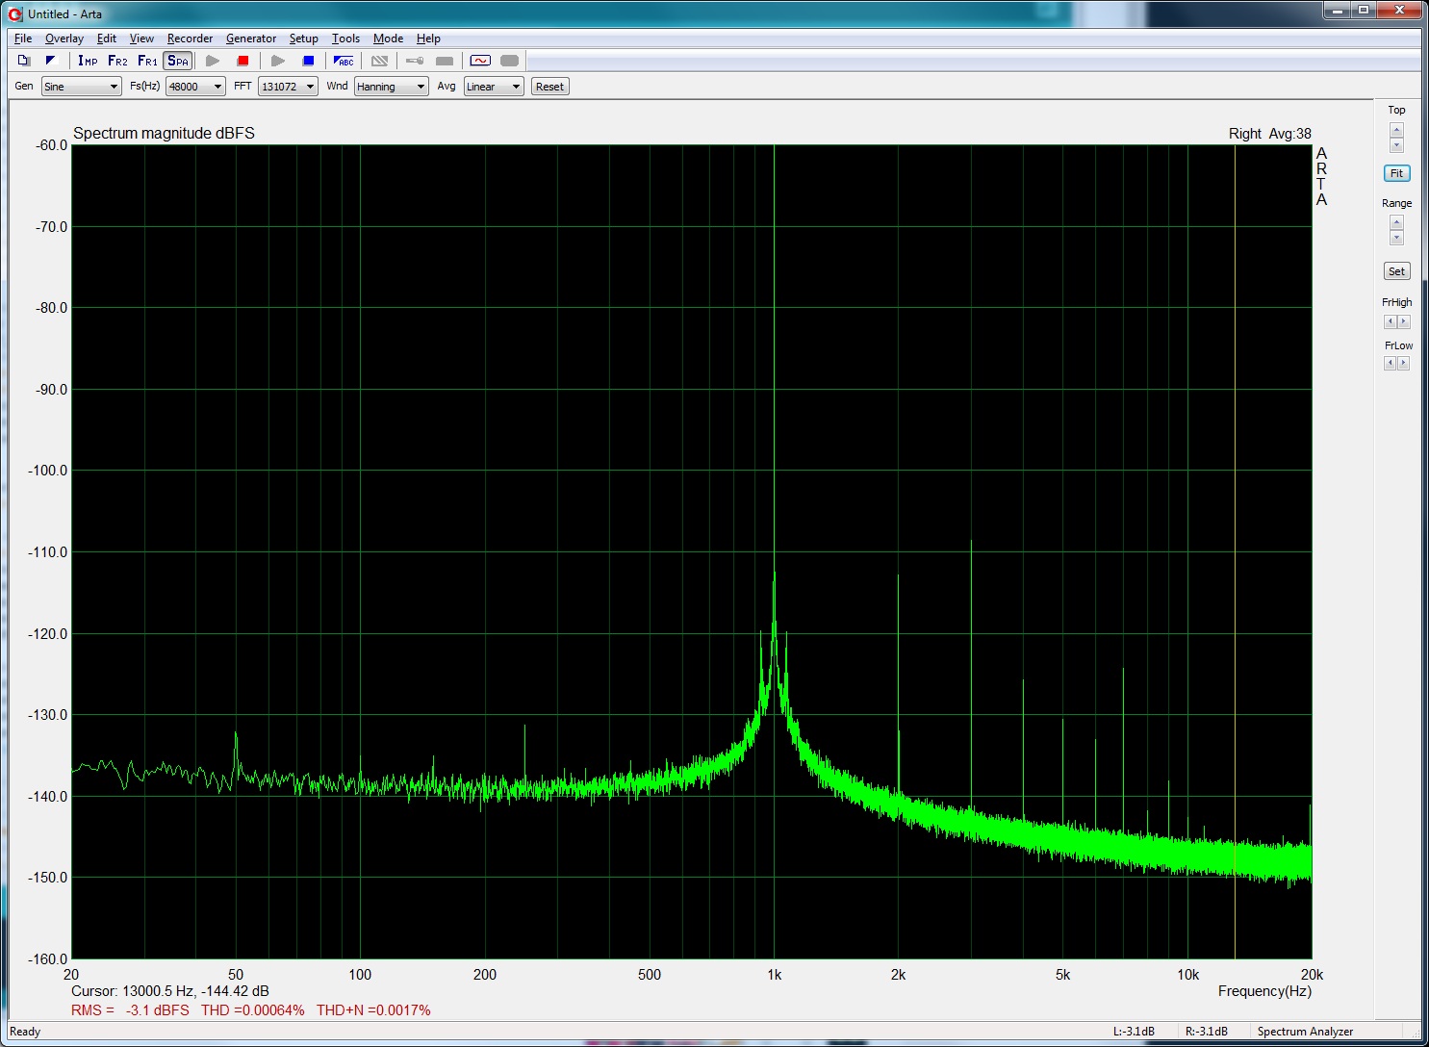Image resolution: width=1429 pixels, height=1047 pixels.
Task: Open the Avg Linear averaging dropdown
Action: point(494,87)
